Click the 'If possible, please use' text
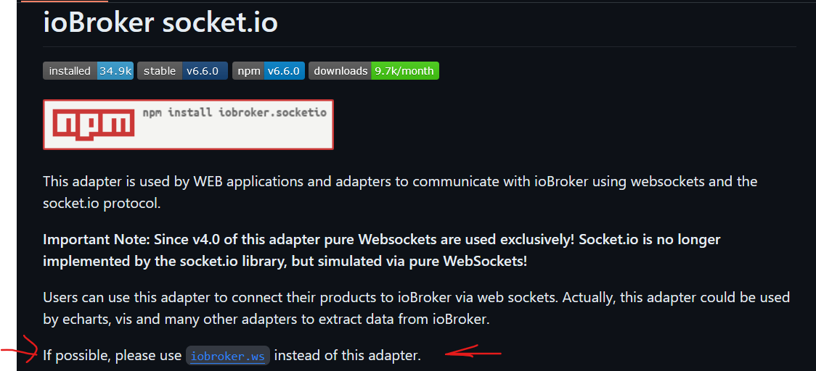The width and height of the screenshot is (816, 371). 113,356
